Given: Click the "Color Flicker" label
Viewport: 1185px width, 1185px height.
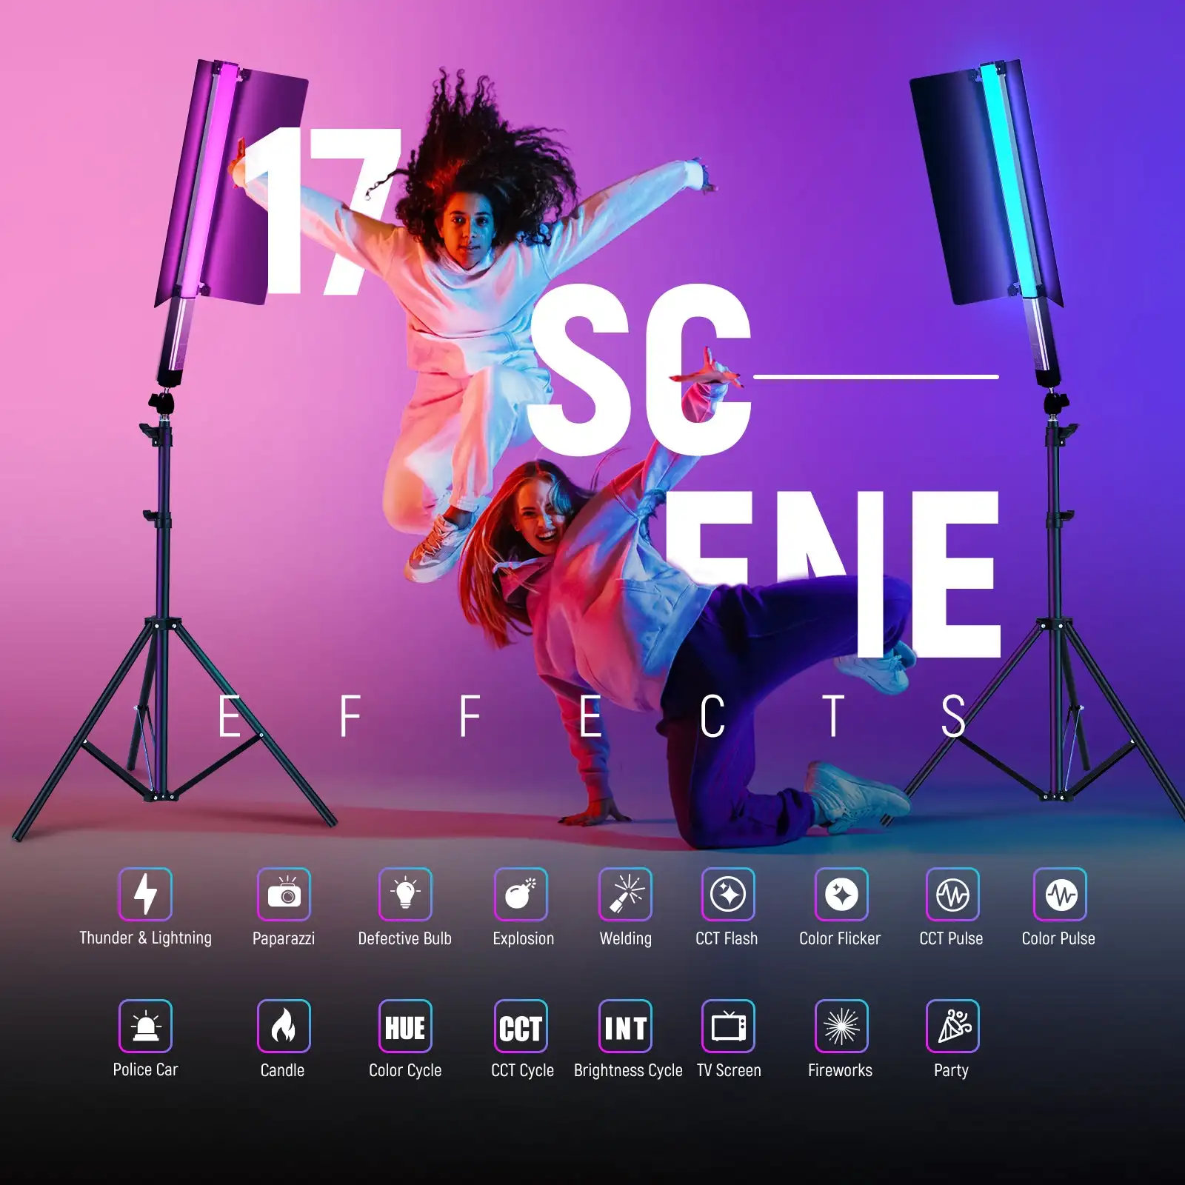Looking at the screenshot, I should click(x=840, y=938).
